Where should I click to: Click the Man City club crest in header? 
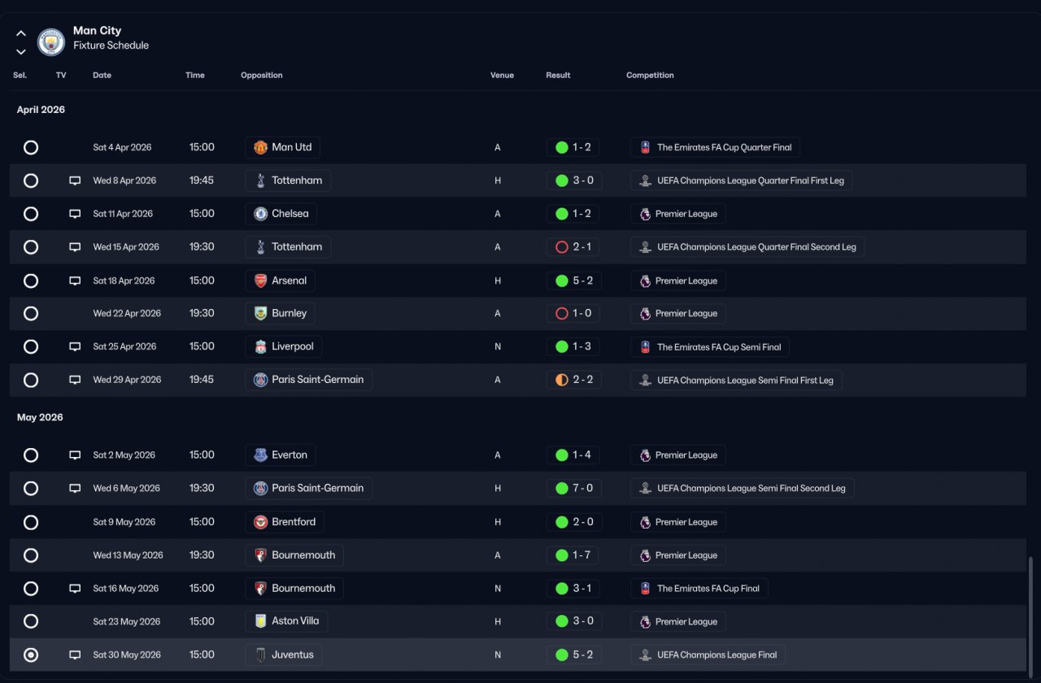[x=51, y=42]
